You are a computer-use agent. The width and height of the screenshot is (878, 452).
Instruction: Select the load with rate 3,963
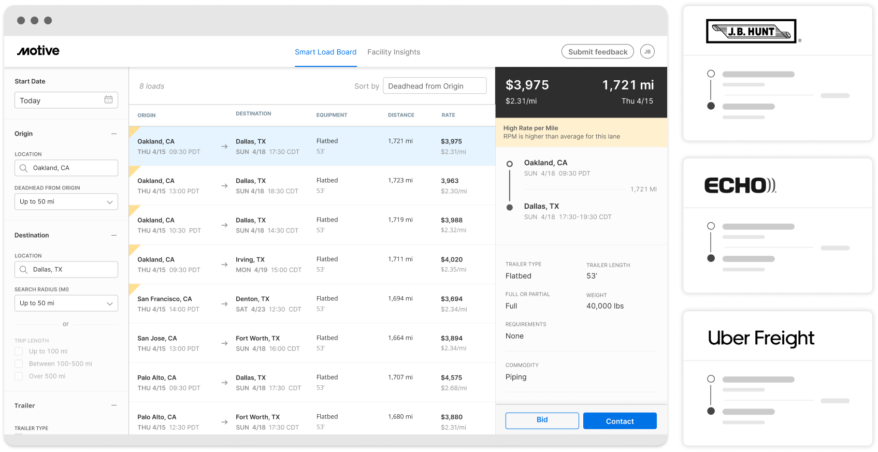tap(312, 185)
